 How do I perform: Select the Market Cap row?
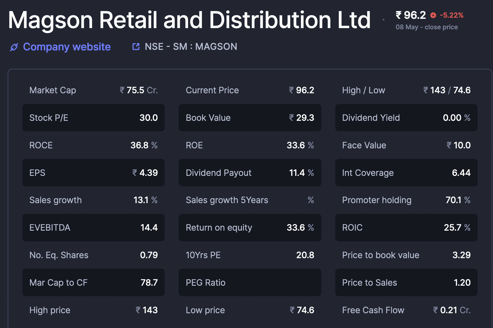pyautogui.click(x=93, y=90)
